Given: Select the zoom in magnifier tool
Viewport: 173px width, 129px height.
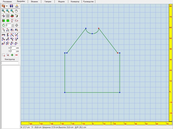Looking at the screenshot, I should click(3, 11).
